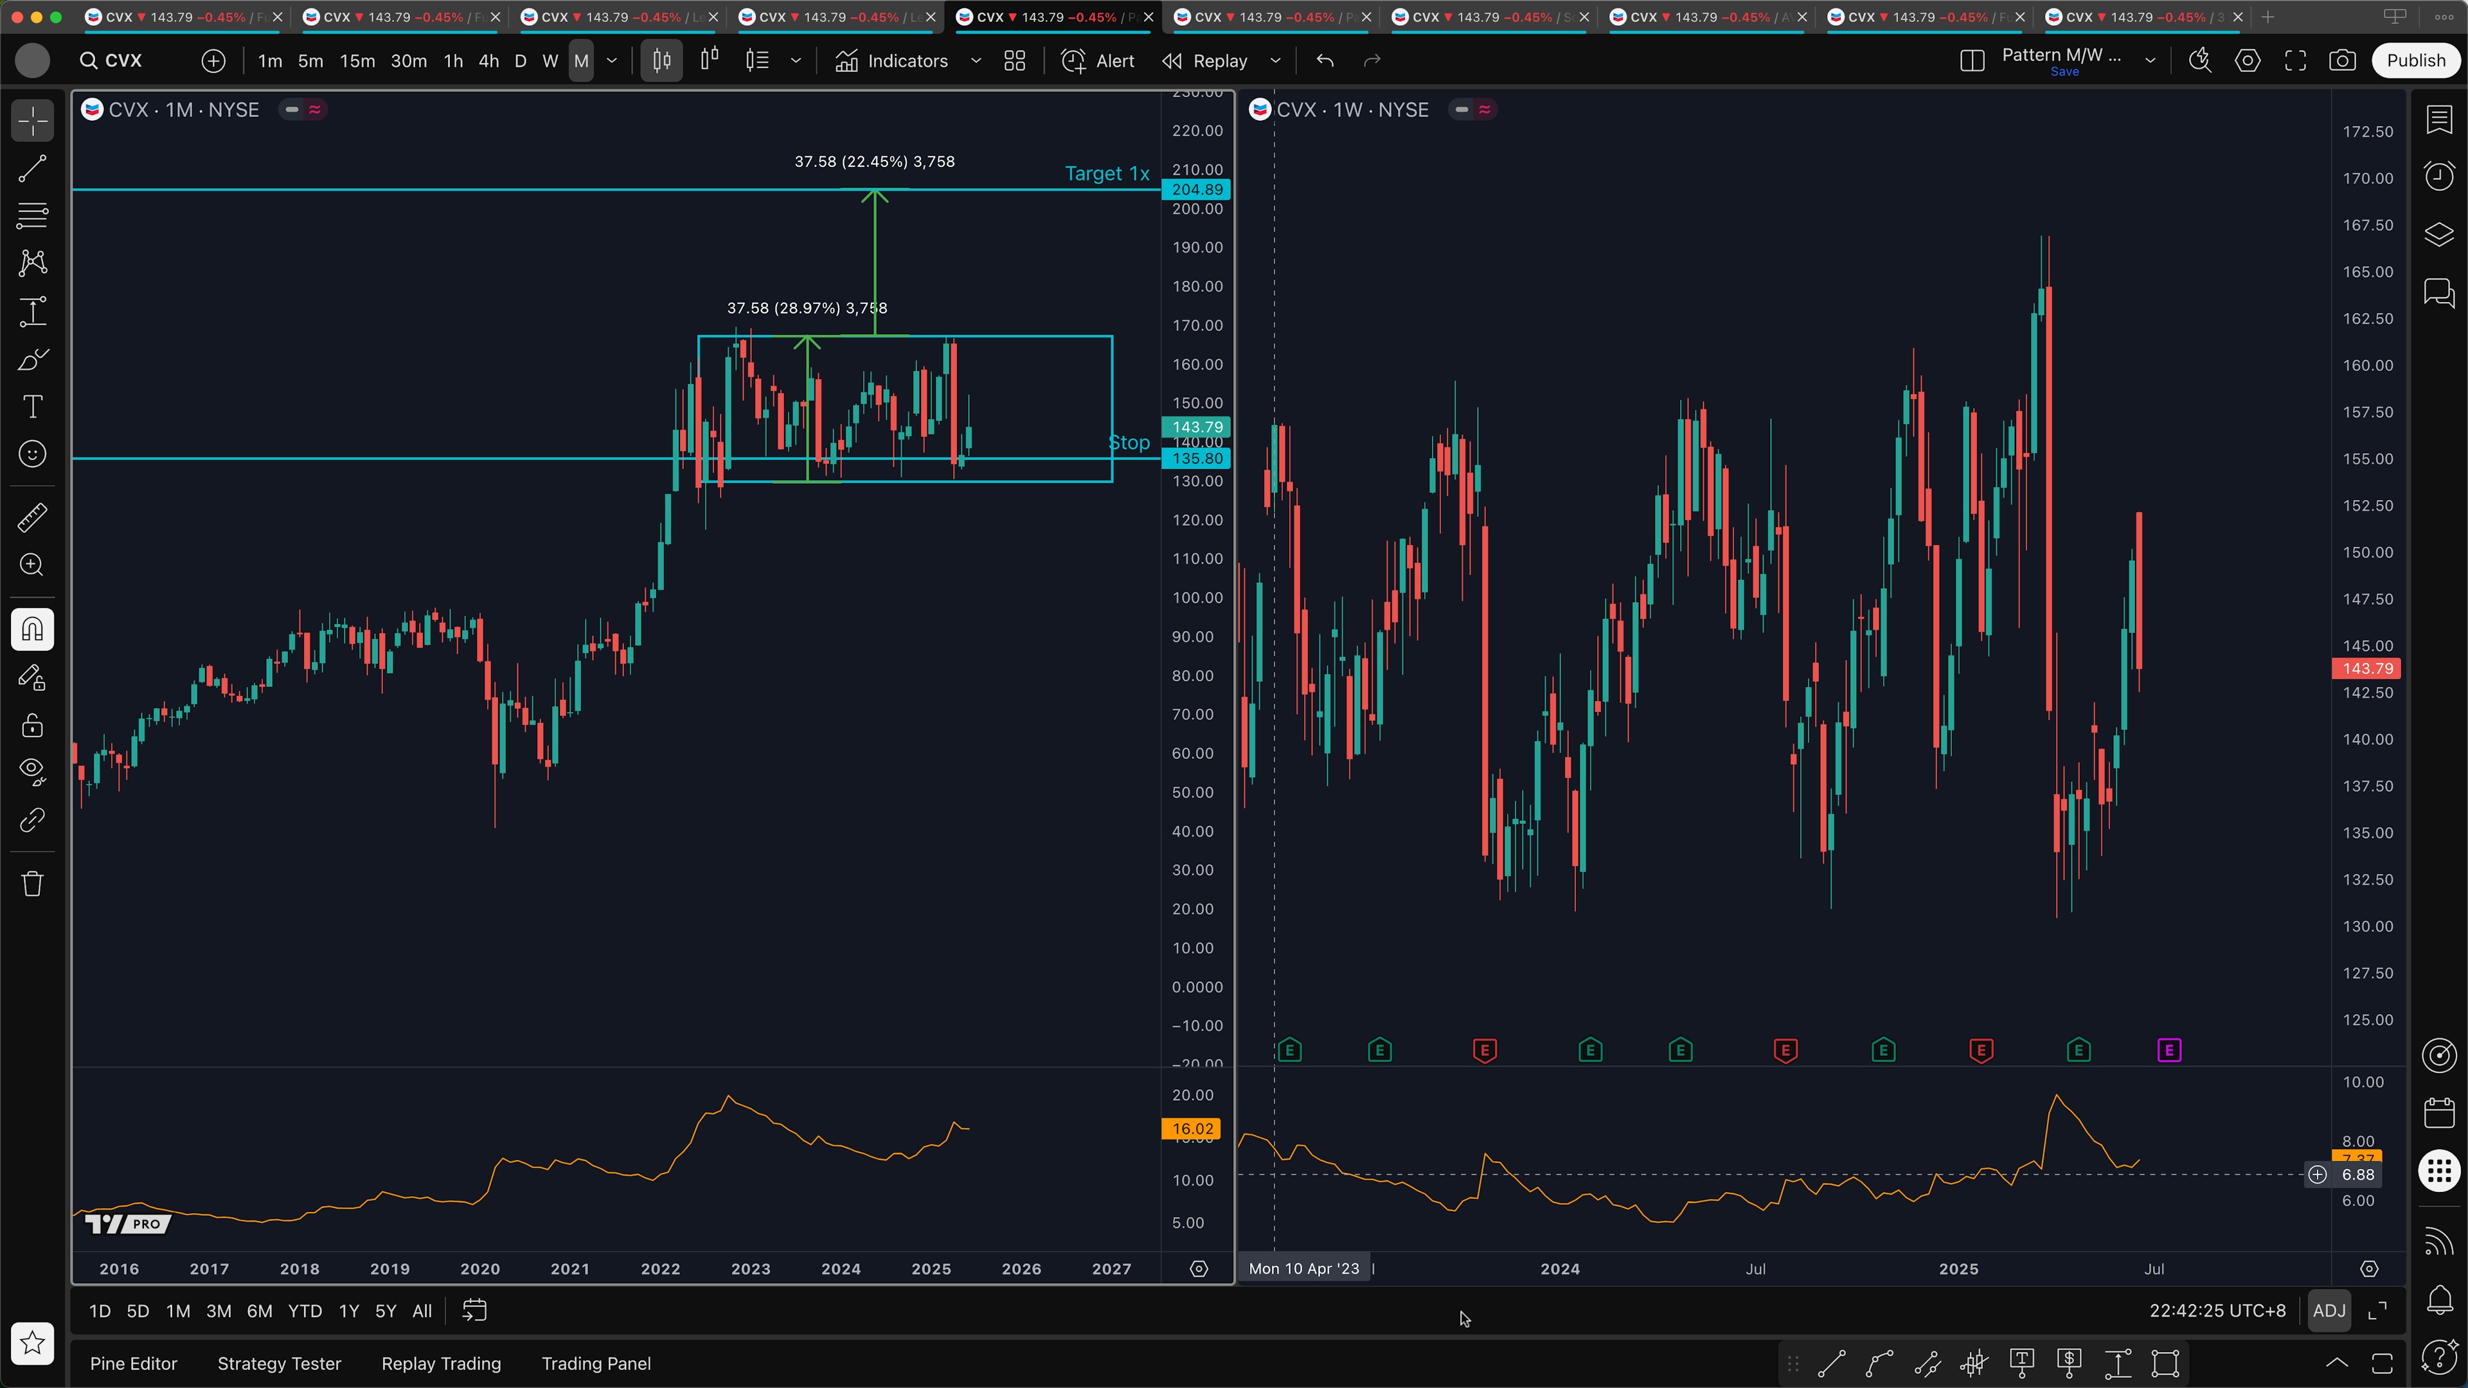The image size is (2468, 1388).
Task: Select the text annotation tool
Action: point(33,406)
